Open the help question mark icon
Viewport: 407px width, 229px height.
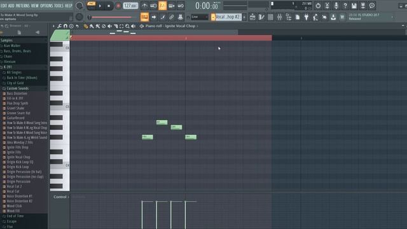(x=345, y=6)
